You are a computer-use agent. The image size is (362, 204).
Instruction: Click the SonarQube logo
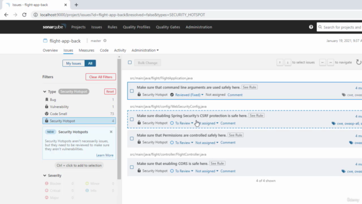tap(54, 27)
